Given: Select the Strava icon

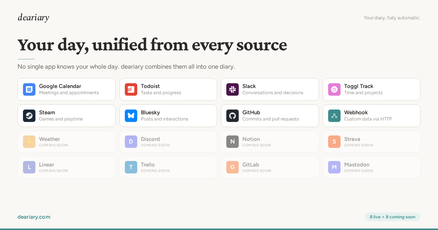Looking at the screenshot, I should 334,142.
